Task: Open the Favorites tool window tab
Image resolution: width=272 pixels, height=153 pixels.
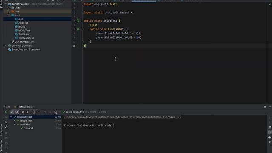Action: (x=1, y=145)
